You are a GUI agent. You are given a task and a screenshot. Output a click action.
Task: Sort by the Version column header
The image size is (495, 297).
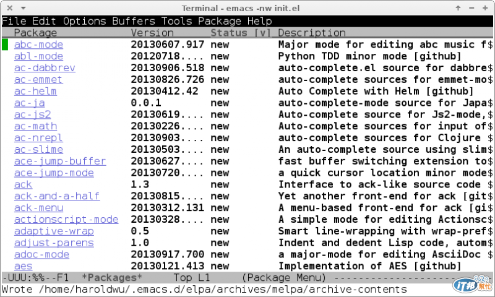152,33
